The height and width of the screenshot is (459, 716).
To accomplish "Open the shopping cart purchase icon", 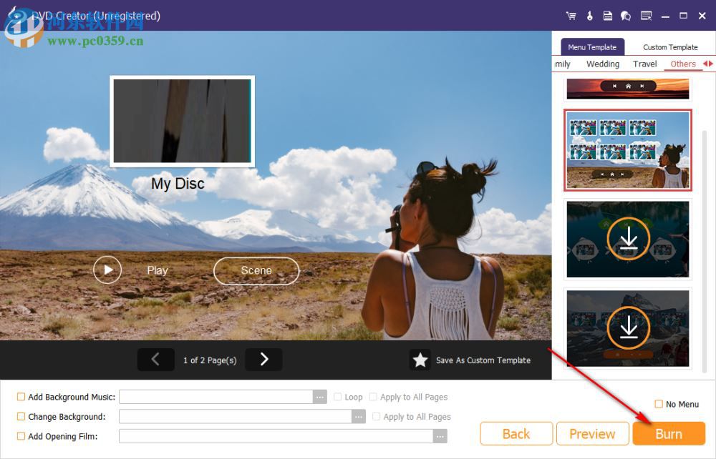I will tap(571, 16).
